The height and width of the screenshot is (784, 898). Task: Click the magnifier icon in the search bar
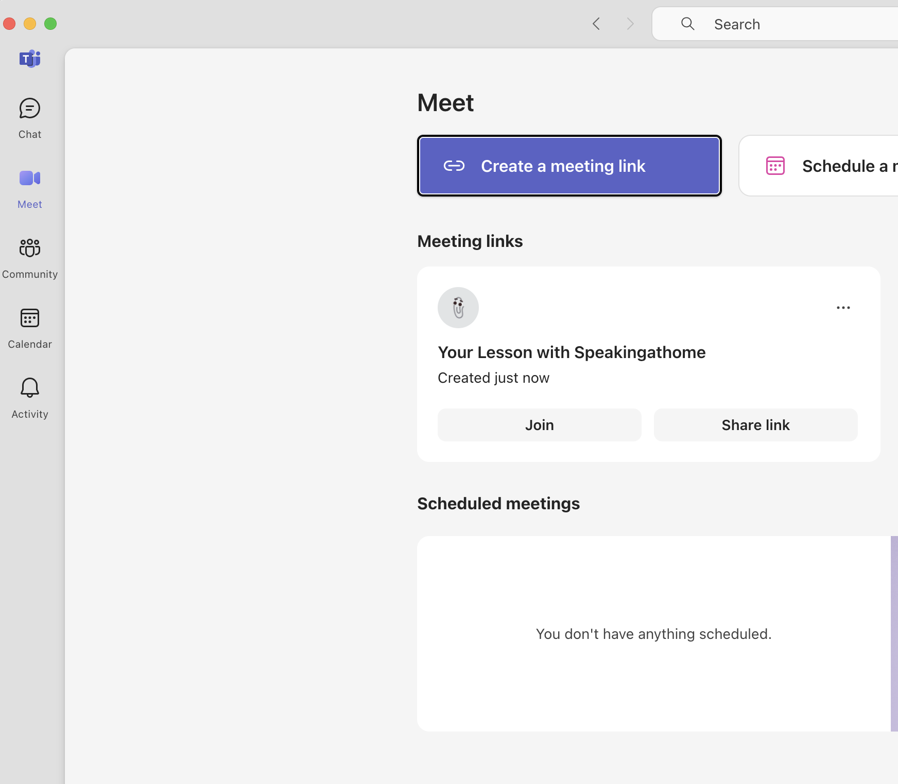688,24
